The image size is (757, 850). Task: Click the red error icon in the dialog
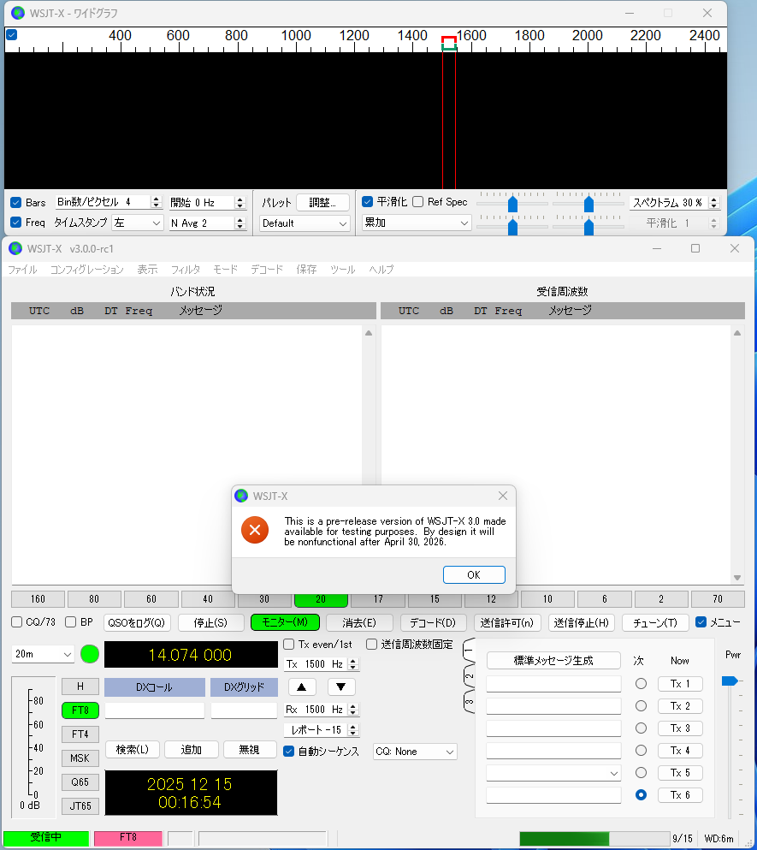coord(255,530)
